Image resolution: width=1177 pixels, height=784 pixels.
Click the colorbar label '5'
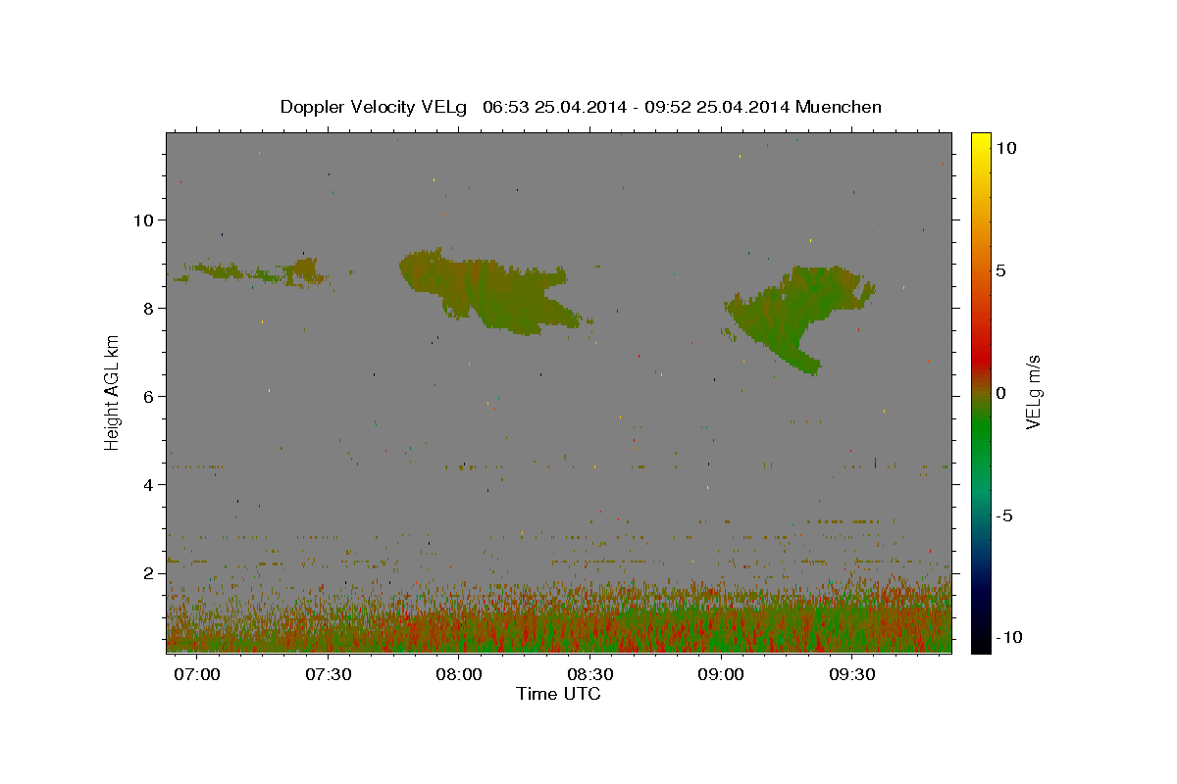coord(1000,270)
